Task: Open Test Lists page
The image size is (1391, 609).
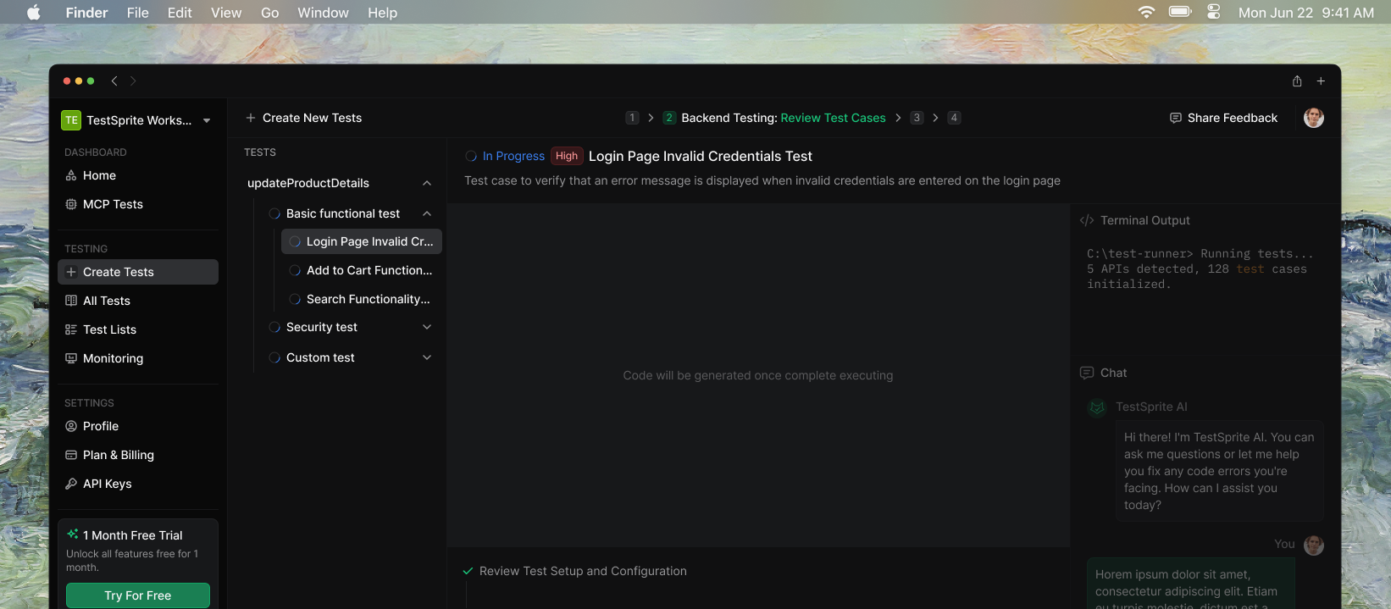Action: [x=138, y=329]
